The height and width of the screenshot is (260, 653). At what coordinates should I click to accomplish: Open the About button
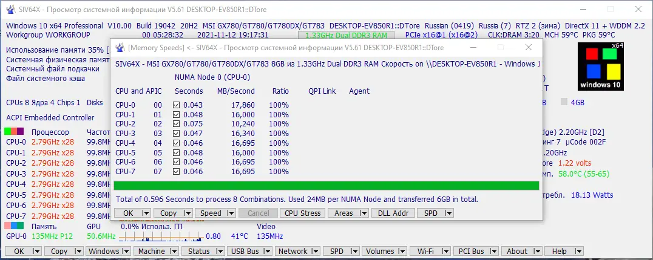522,252
